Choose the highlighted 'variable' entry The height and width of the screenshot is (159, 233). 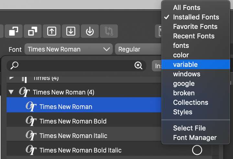point(196,64)
